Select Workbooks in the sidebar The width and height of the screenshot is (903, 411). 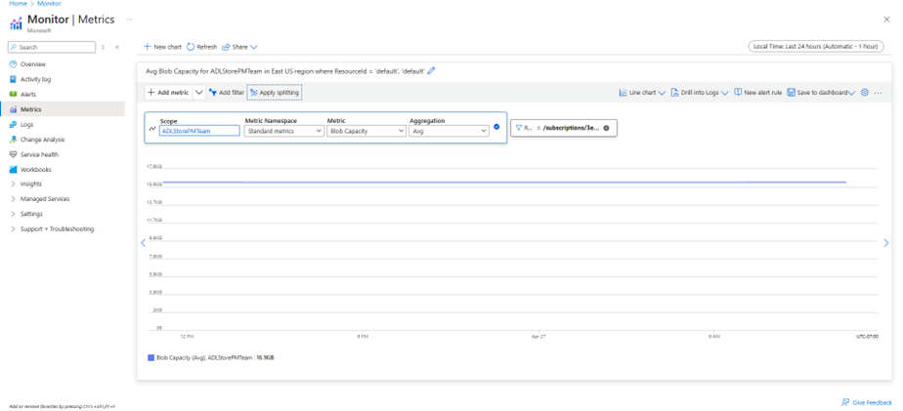point(36,170)
